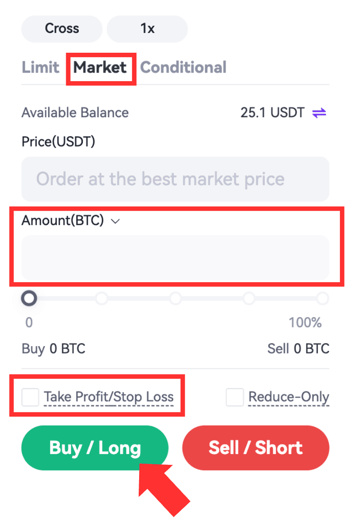The height and width of the screenshot is (532, 353).
Task: Set amount slider to the 25% node
Action: click(102, 298)
